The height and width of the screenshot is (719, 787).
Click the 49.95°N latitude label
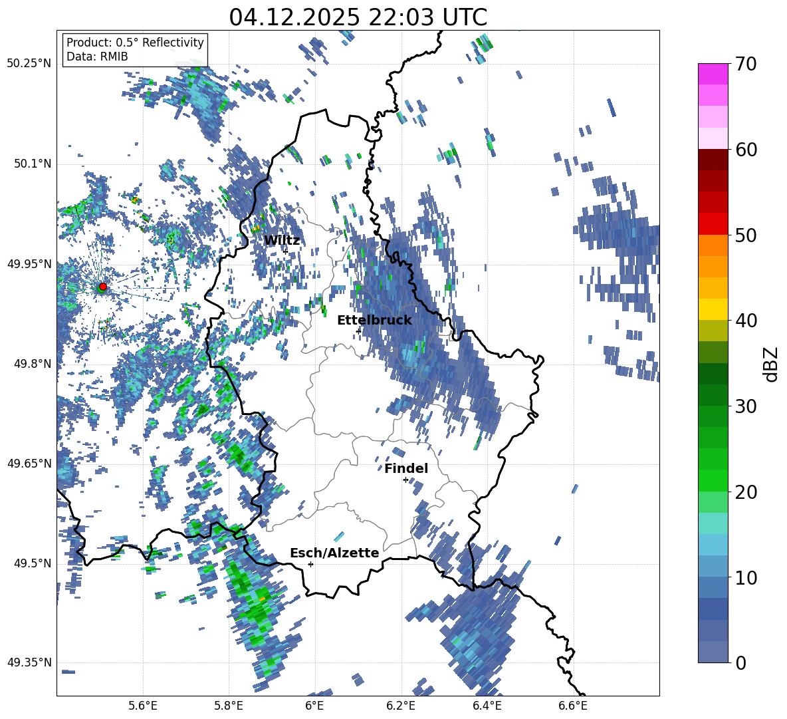click(x=29, y=264)
